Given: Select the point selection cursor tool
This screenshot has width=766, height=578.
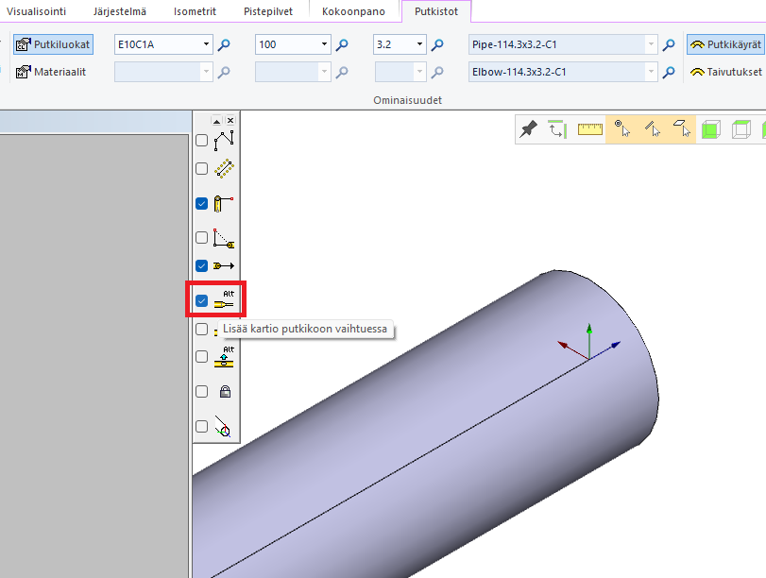Looking at the screenshot, I should (x=621, y=129).
